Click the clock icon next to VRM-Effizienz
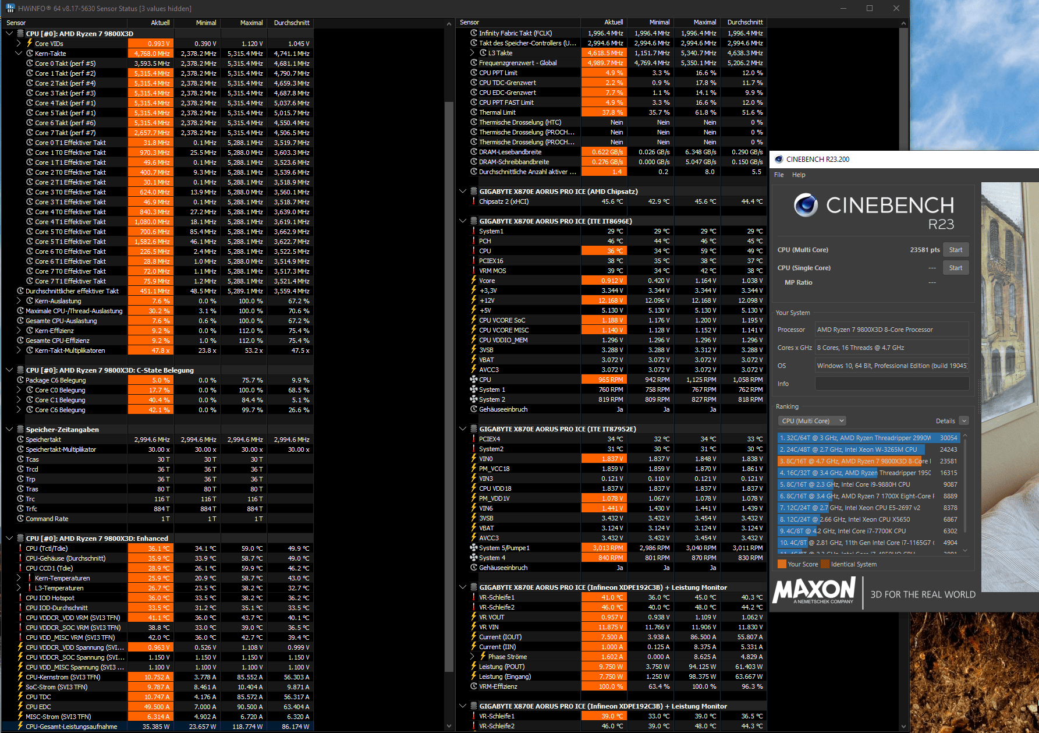This screenshot has height=733, width=1039. point(474,686)
